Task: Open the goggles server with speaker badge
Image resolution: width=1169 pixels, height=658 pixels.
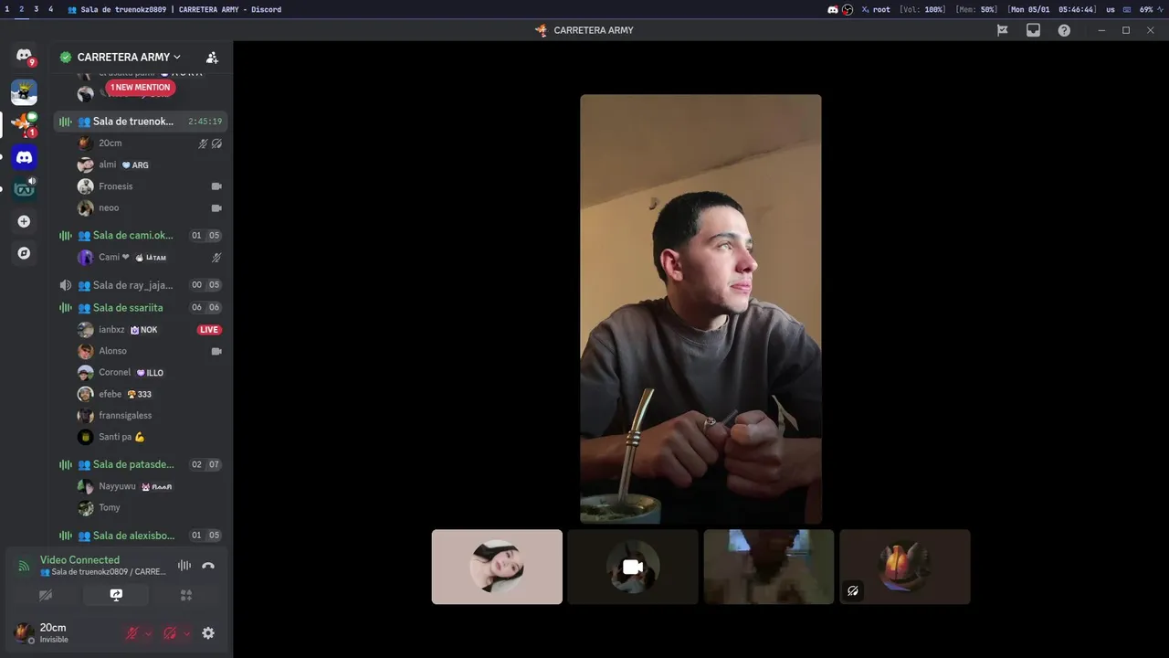Action: 24,189
